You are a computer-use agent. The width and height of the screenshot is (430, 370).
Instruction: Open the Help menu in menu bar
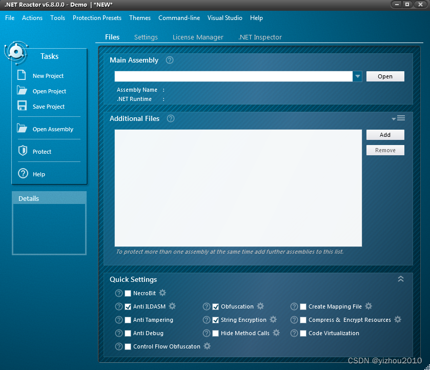tap(256, 18)
